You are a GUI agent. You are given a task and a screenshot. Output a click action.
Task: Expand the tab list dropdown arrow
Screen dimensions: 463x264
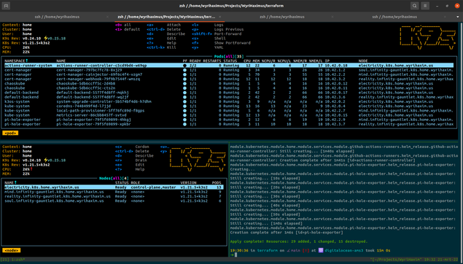458,17
